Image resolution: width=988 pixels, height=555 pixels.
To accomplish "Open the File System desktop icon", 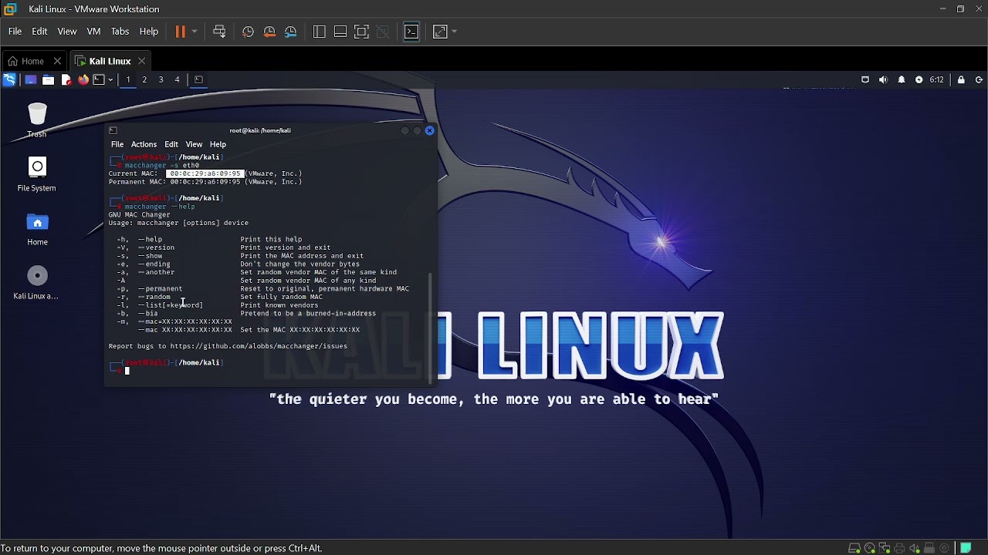I will coord(37,174).
